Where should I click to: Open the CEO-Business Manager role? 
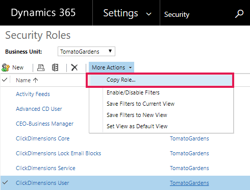pyautogui.click(x=44, y=124)
